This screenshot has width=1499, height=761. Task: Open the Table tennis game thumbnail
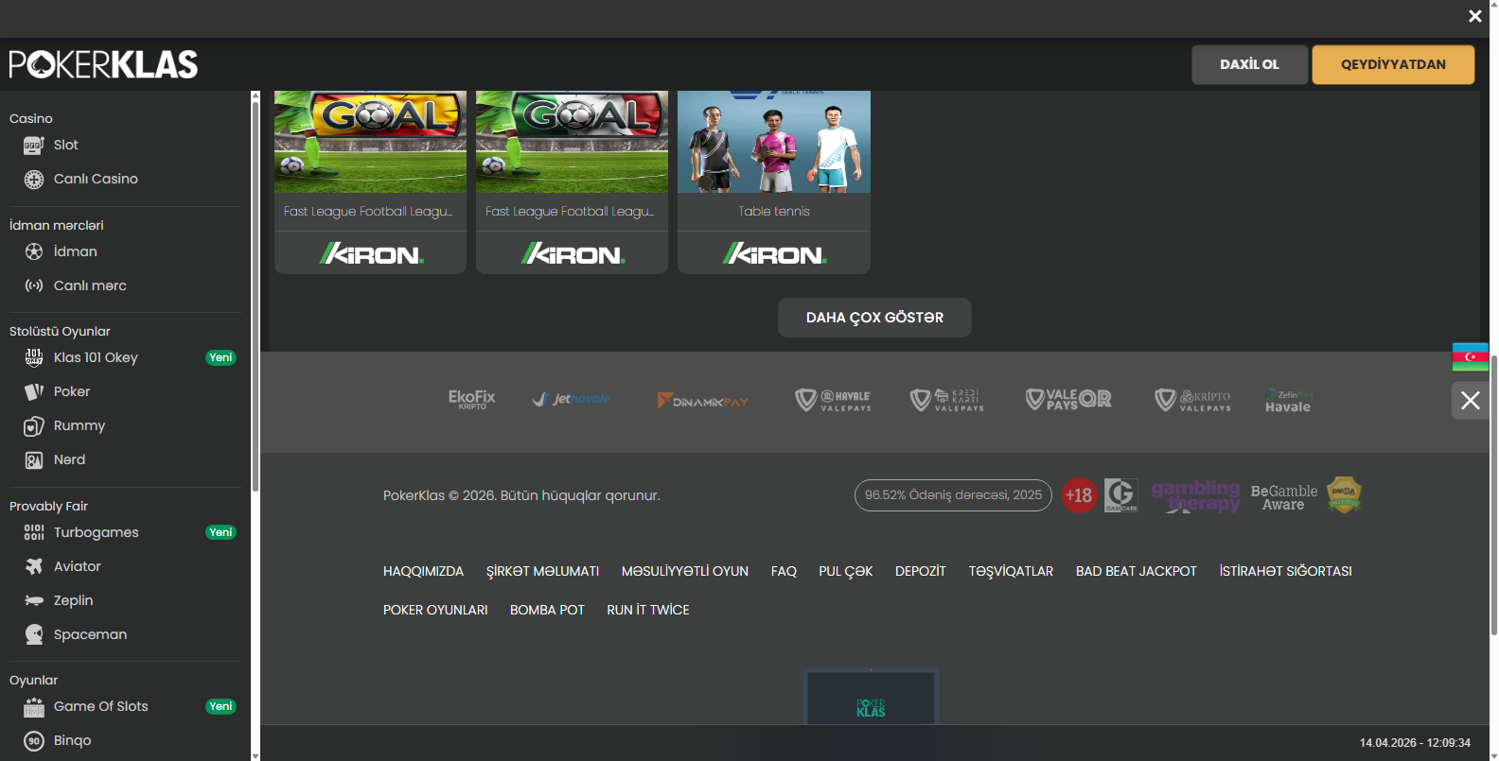click(x=774, y=142)
